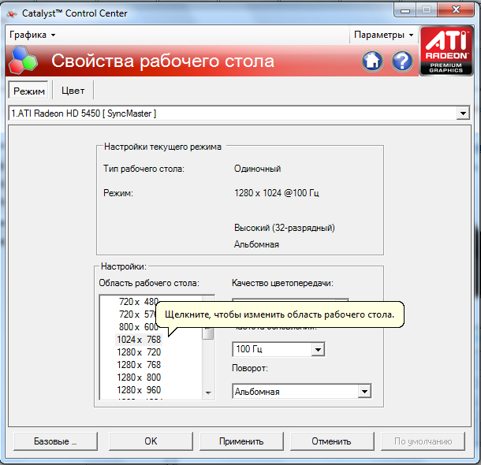Viewport: 481px width, 465px height.
Task: Confirm with the OK button
Action: 151,441
